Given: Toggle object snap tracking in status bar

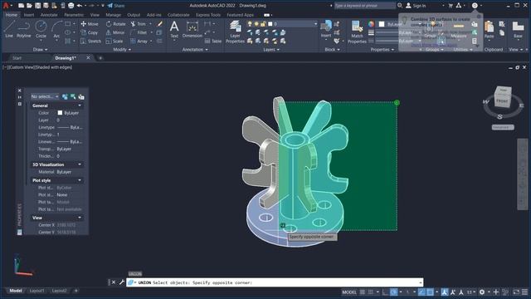Looking at the screenshot, I should tap(421, 292).
